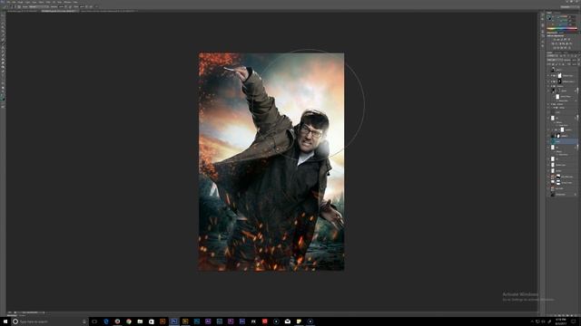The width and height of the screenshot is (581, 326).
Task: Pick a color from the spectrum ramp
Action: [x=562, y=28]
